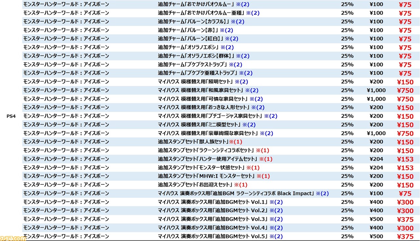The image size is (420, 241).
Task: Click red ※(1) note after お出迎えセット
Action: [241, 185]
